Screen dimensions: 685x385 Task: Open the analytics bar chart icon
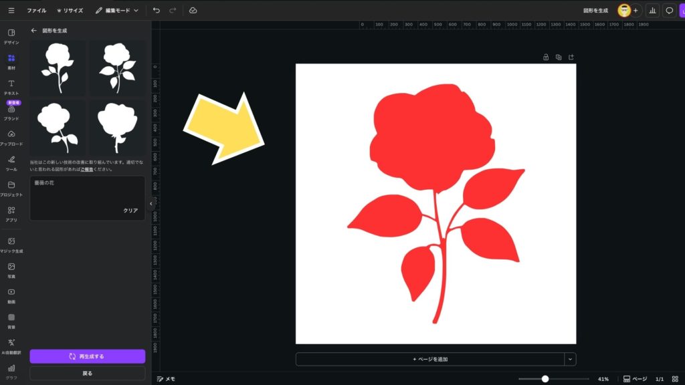click(x=651, y=11)
